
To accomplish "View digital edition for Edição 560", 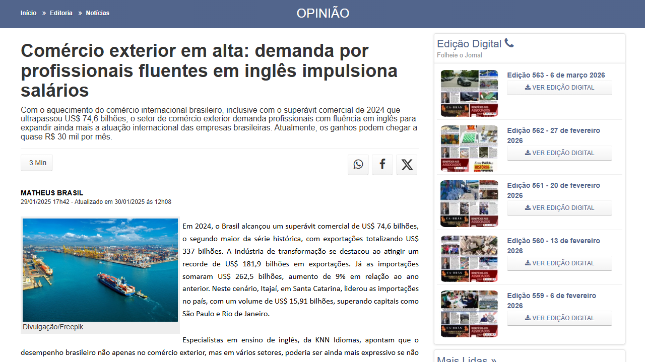I will click(559, 263).
